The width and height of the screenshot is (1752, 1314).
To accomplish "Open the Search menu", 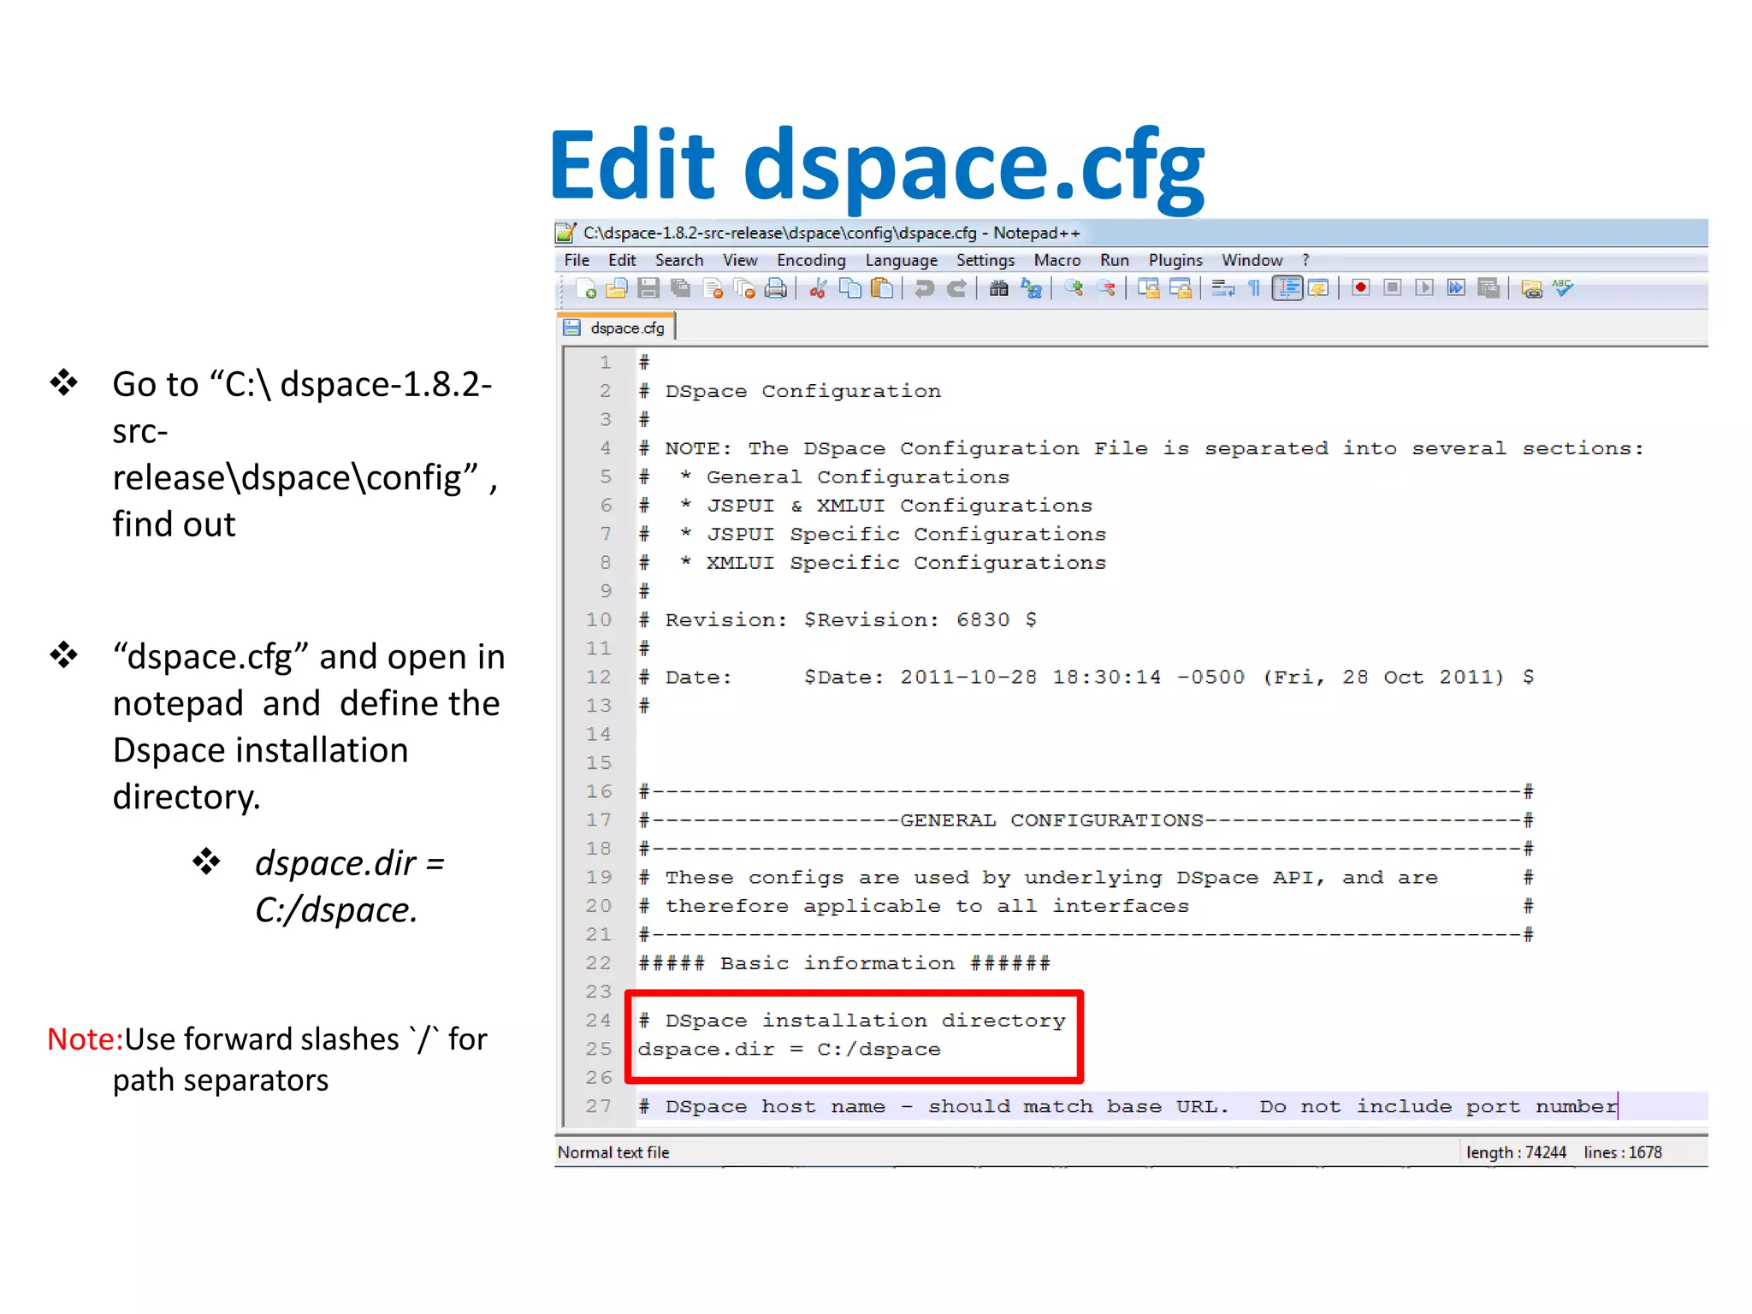I will pos(679,260).
